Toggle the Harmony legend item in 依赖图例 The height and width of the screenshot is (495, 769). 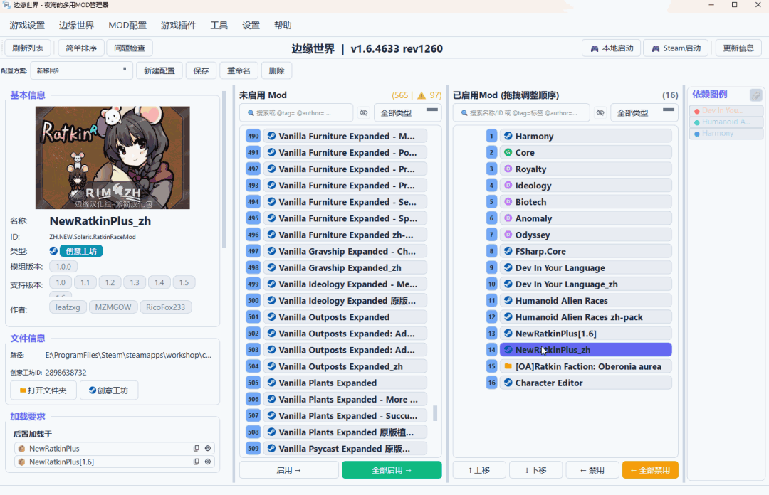pyautogui.click(x=726, y=133)
